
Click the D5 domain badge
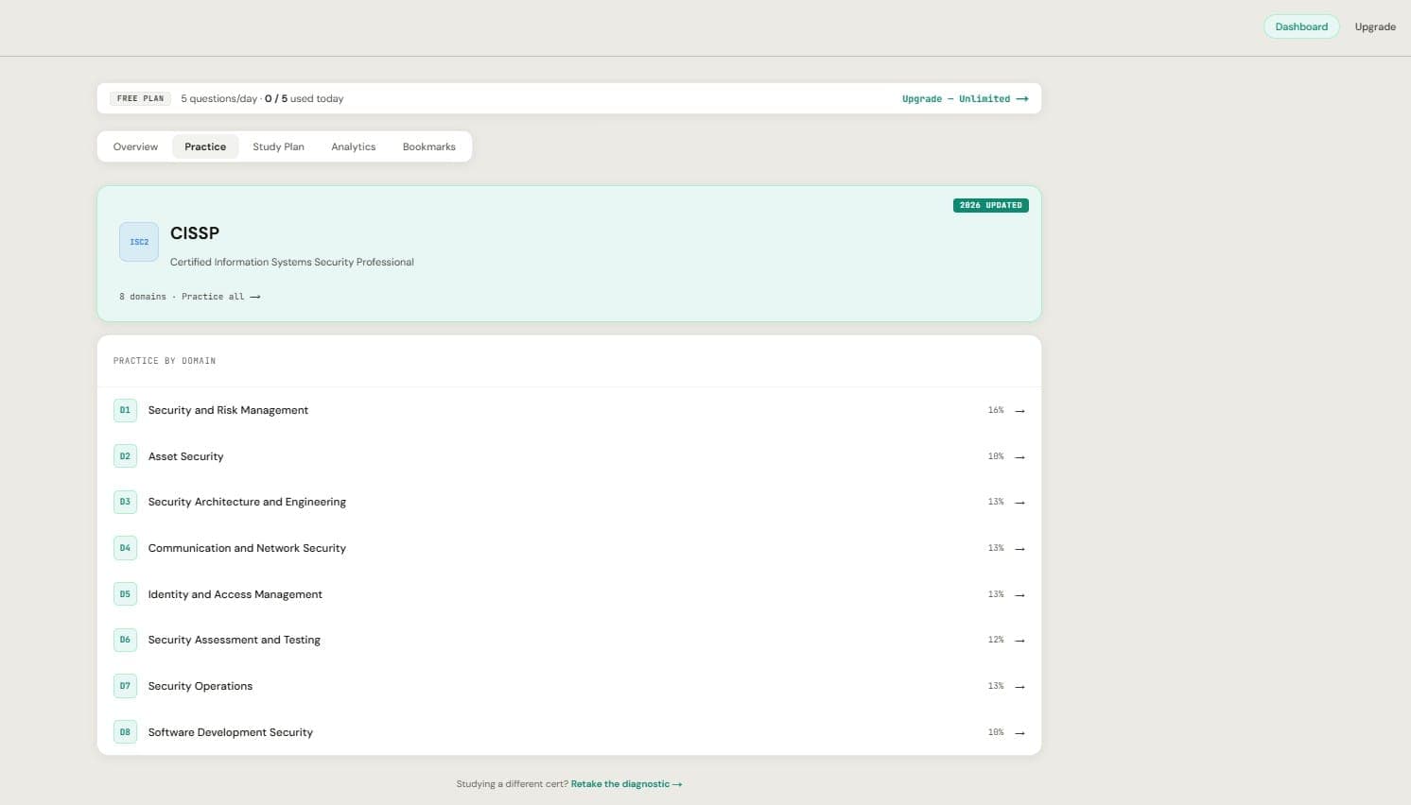pyautogui.click(x=125, y=594)
